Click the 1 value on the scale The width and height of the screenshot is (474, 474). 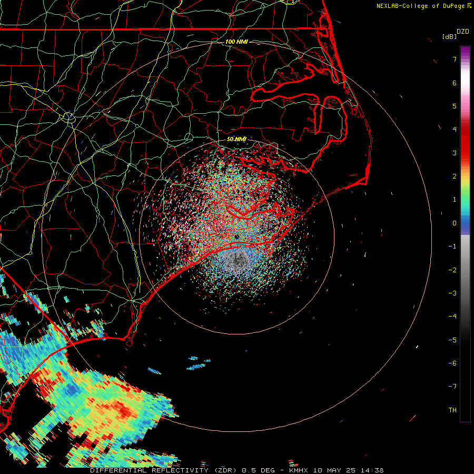click(455, 200)
